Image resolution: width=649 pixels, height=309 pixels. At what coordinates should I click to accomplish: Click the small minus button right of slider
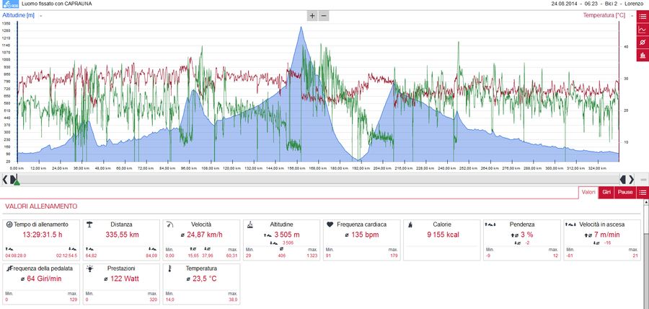pyautogui.click(x=643, y=180)
